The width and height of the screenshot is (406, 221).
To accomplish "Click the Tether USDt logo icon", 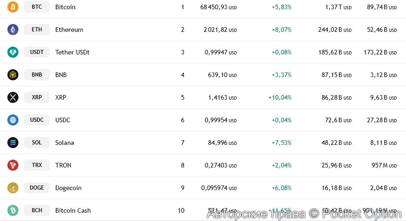I will point(13,52).
